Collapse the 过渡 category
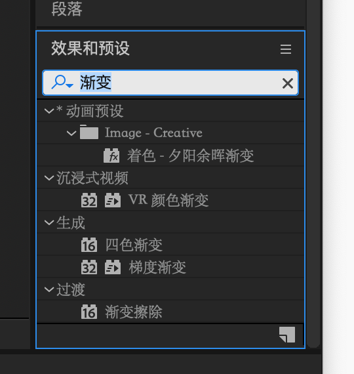Image resolution: width=354 pixels, height=374 pixels. [x=49, y=289]
